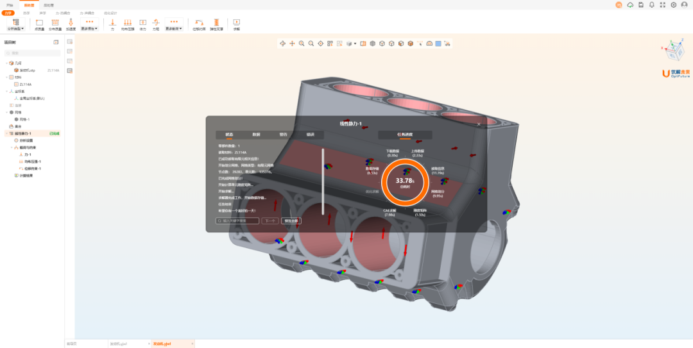Screen dimensions: 693x348
Task: Click the keyword search field in dialog
Action: pos(237,220)
